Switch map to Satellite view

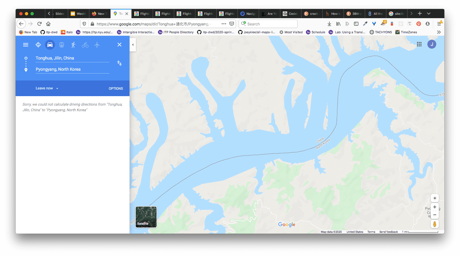[146, 217]
